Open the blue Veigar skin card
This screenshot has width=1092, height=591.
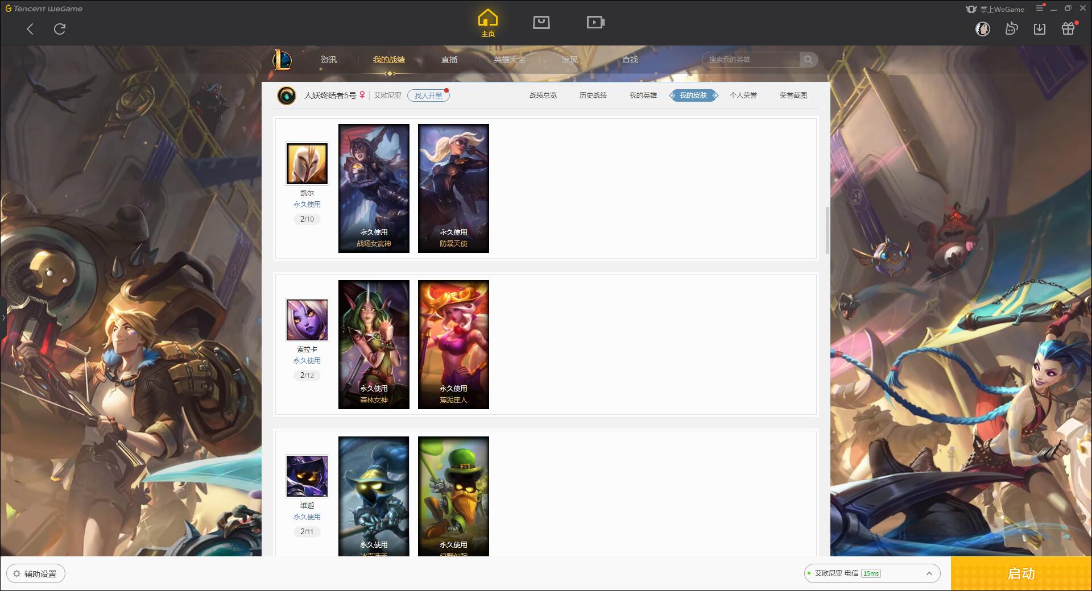[x=374, y=496]
